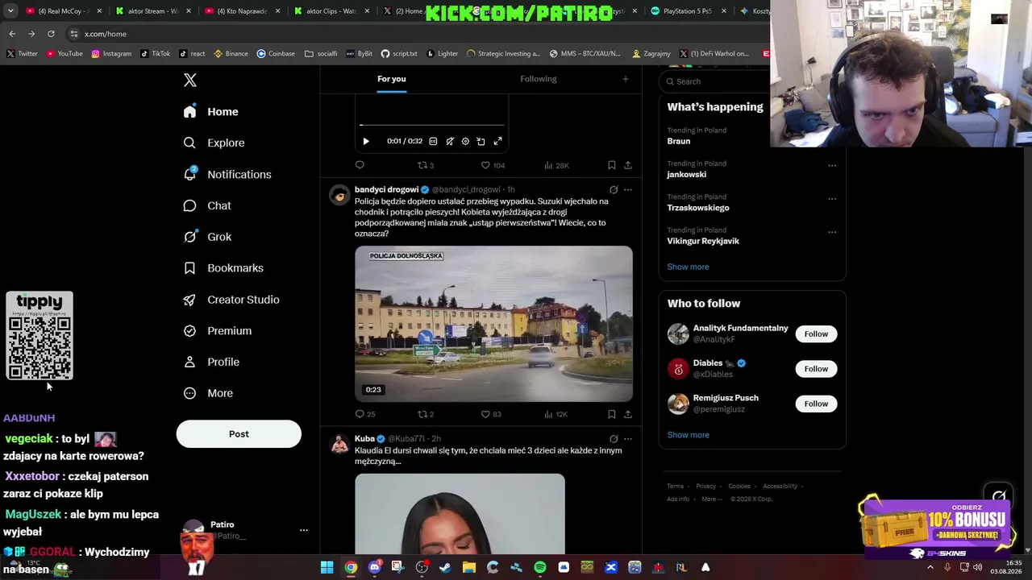Click the X logo in the sidebar

tap(190, 80)
